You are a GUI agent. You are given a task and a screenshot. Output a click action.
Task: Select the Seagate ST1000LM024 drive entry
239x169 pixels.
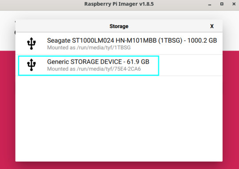pyautogui.click(x=119, y=44)
